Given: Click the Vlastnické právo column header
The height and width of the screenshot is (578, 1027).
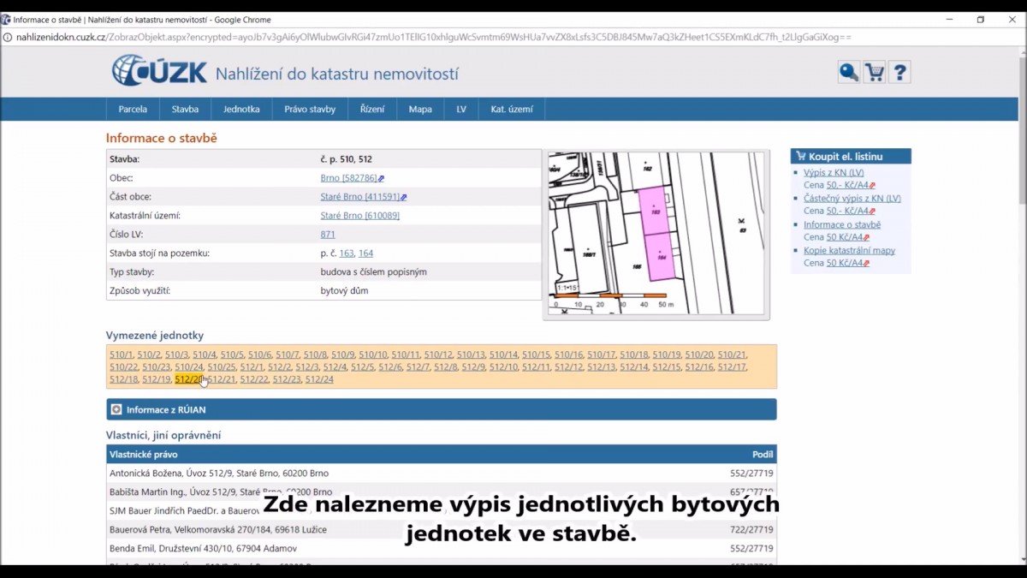Looking at the screenshot, I should (x=144, y=454).
